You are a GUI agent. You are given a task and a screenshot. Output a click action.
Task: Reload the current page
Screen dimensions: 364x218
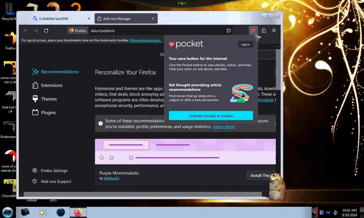pos(46,30)
